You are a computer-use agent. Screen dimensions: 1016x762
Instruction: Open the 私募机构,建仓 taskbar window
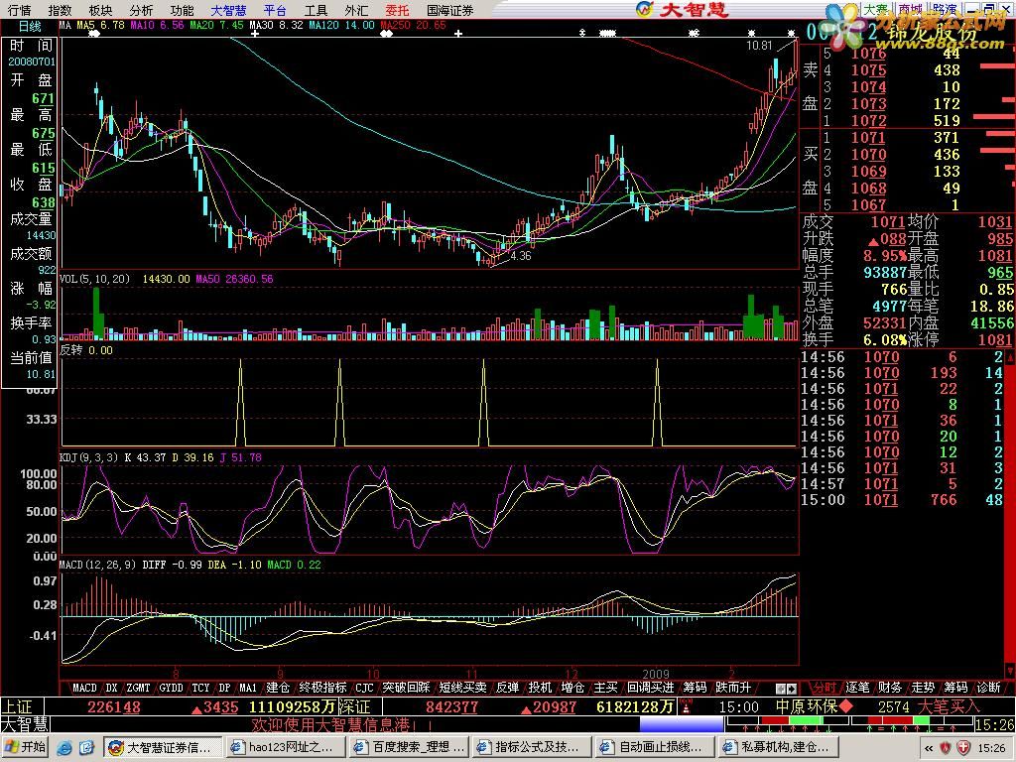coord(778,747)
